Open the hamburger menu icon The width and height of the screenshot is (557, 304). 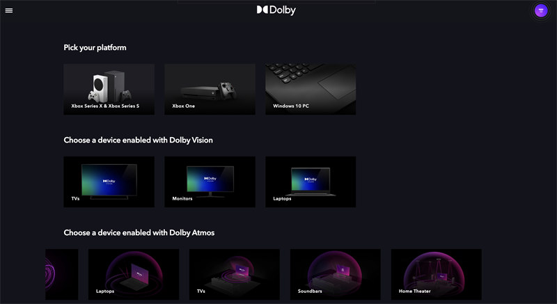click(9, 10)
